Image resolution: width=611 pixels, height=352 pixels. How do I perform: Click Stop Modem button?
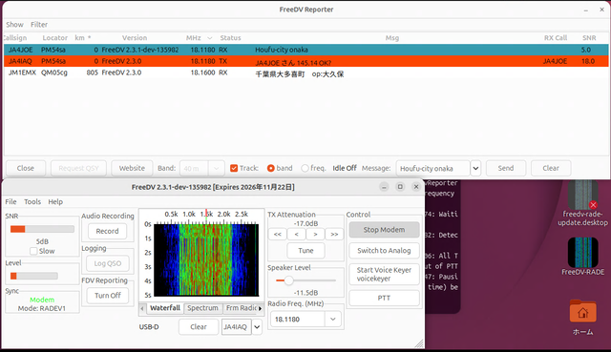pyautogui.click(x=384, y=230)
